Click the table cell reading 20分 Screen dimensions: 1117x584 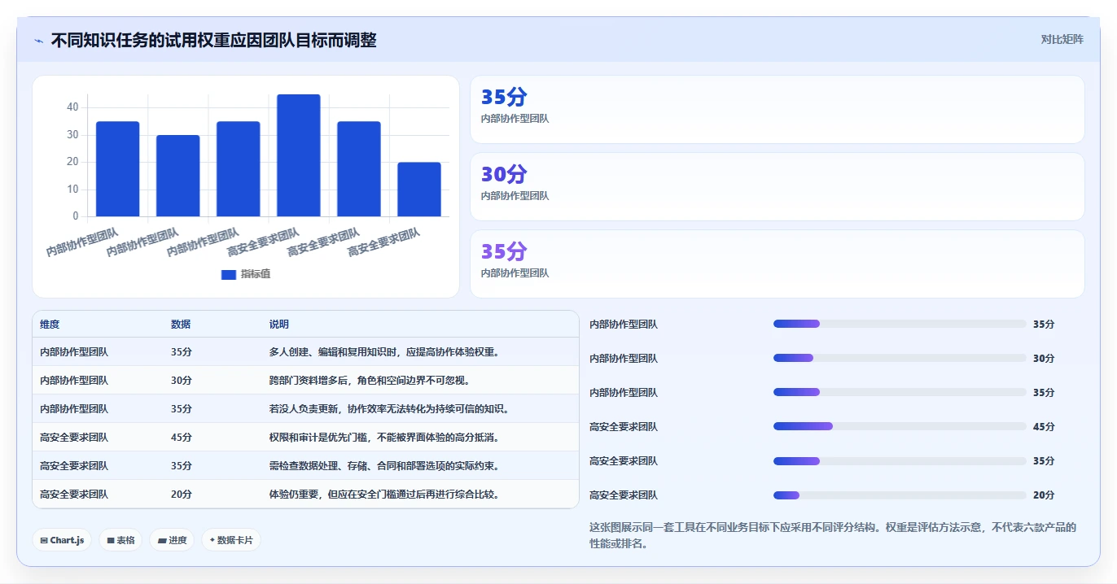tap(182, 495)
